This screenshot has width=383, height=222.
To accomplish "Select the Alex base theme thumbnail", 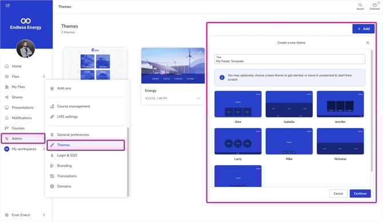I will (238, 104).
